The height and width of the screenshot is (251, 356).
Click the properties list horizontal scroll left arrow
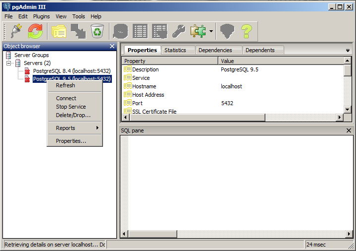point(126,118)
